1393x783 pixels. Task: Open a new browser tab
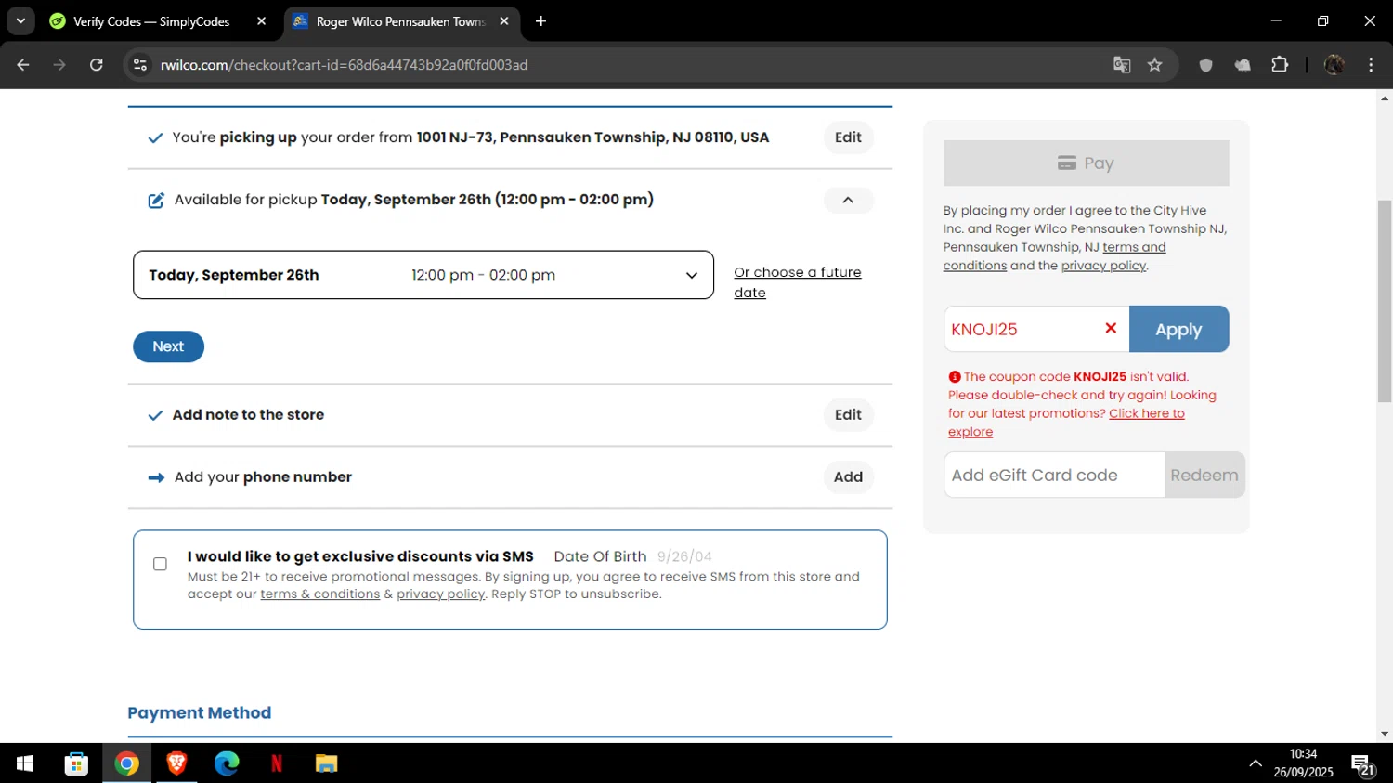coord(541,21)
